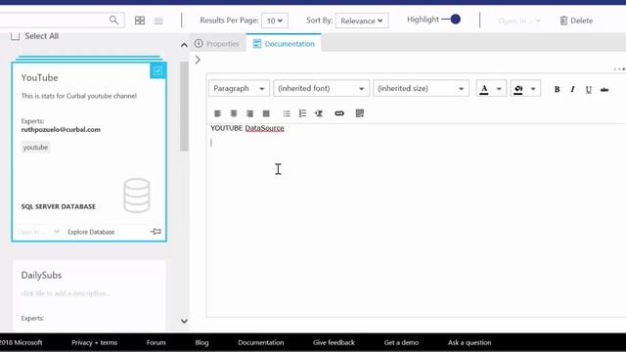Click Explore Database on YouTube tile
Viewport: 626px width, 352px height.
(91, 232)
